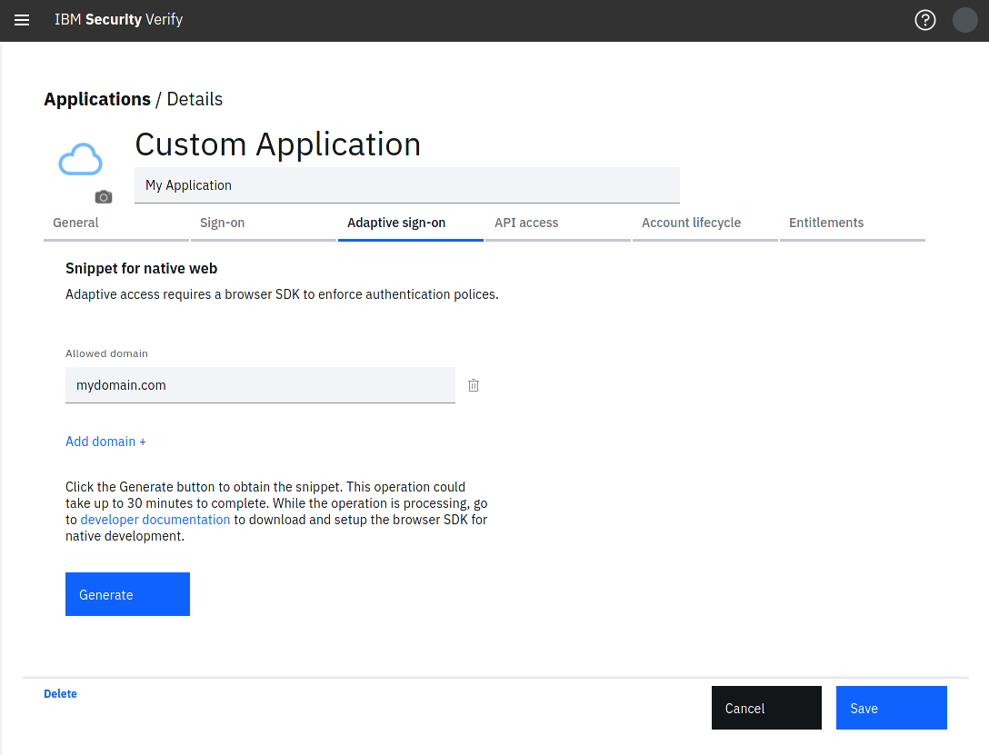Click the Details breadcrumb text
The height and width of the screenshot is (755, 989).
click(x=195, y=100)
